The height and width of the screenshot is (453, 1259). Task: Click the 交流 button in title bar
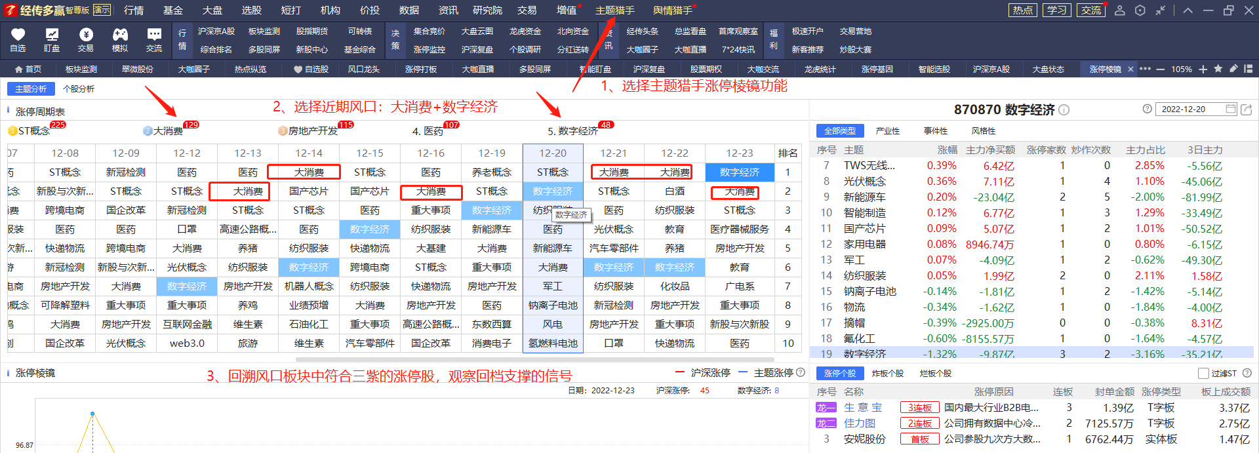click(x=1091, y=10)
